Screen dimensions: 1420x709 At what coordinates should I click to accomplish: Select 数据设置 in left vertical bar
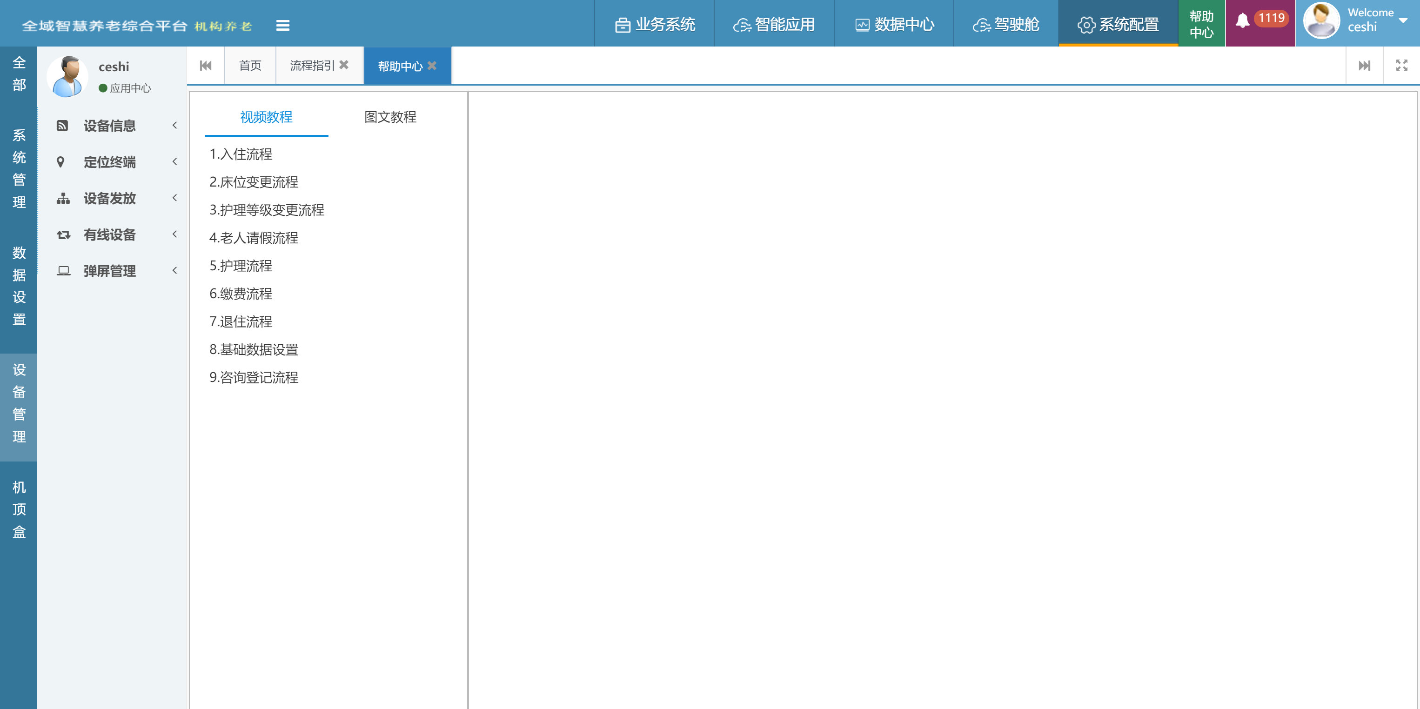click(19, 286)
